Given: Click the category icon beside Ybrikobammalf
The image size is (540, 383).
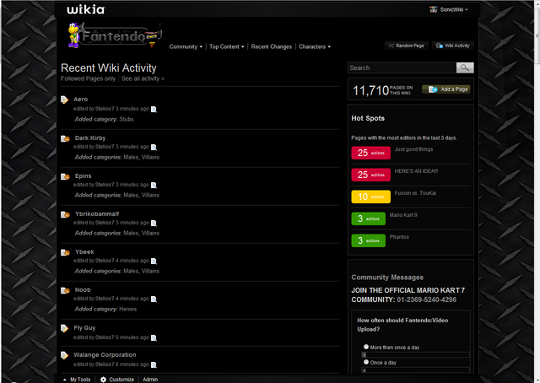Looking at the screenshot, I should click(65, 214).
